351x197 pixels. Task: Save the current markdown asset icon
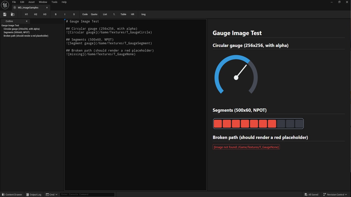(5, 14)
